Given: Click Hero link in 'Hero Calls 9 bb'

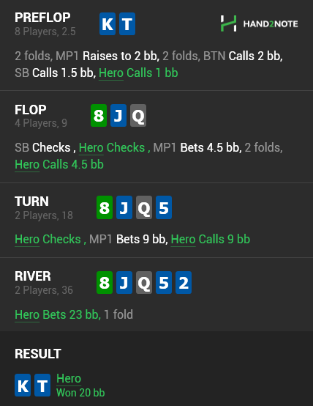Looking at the screenshot, I should coord(184,239).
